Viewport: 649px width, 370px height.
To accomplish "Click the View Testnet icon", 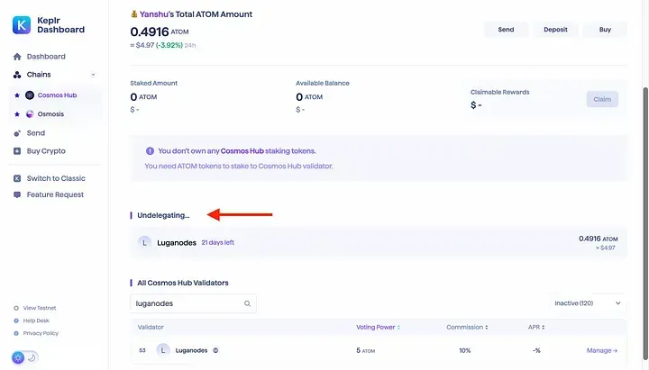I will (16, 308).
